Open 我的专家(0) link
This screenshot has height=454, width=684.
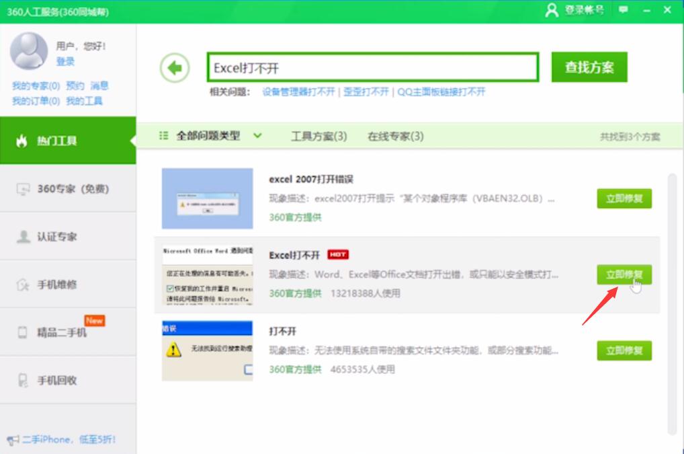(36, 85)
